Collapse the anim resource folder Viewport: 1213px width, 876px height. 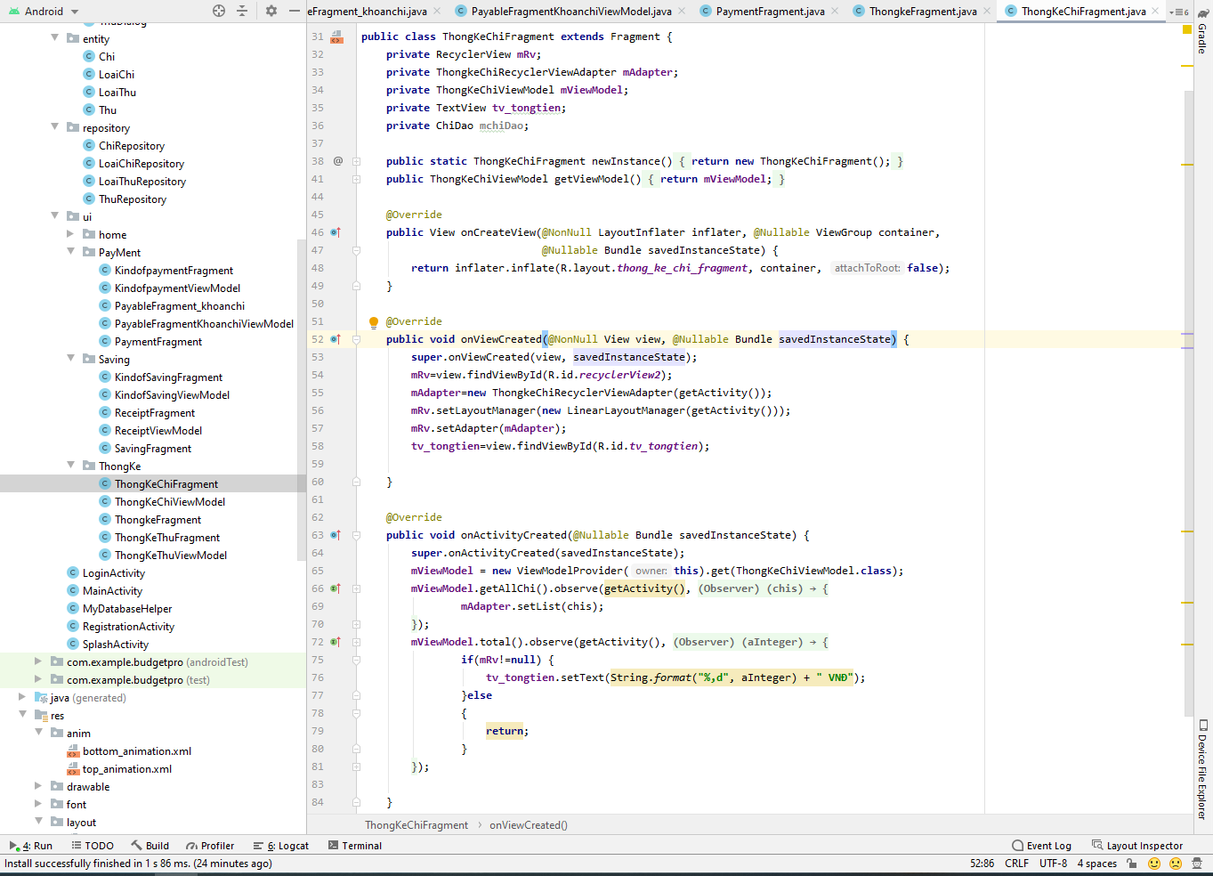pos(38,733)
